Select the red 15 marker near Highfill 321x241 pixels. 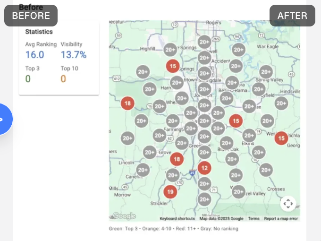coord(173,66)
